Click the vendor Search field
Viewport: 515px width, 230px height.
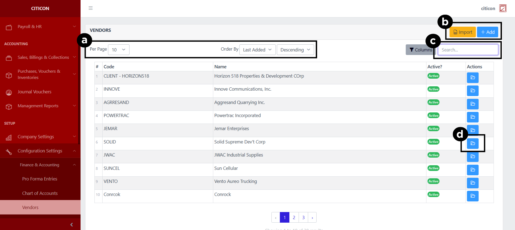pyautogui.click(x=468, y=50)
